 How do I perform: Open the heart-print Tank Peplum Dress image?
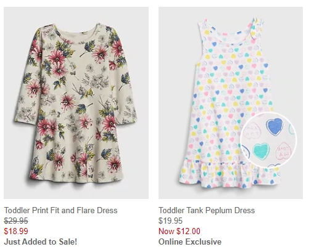(x=231, y=103)
